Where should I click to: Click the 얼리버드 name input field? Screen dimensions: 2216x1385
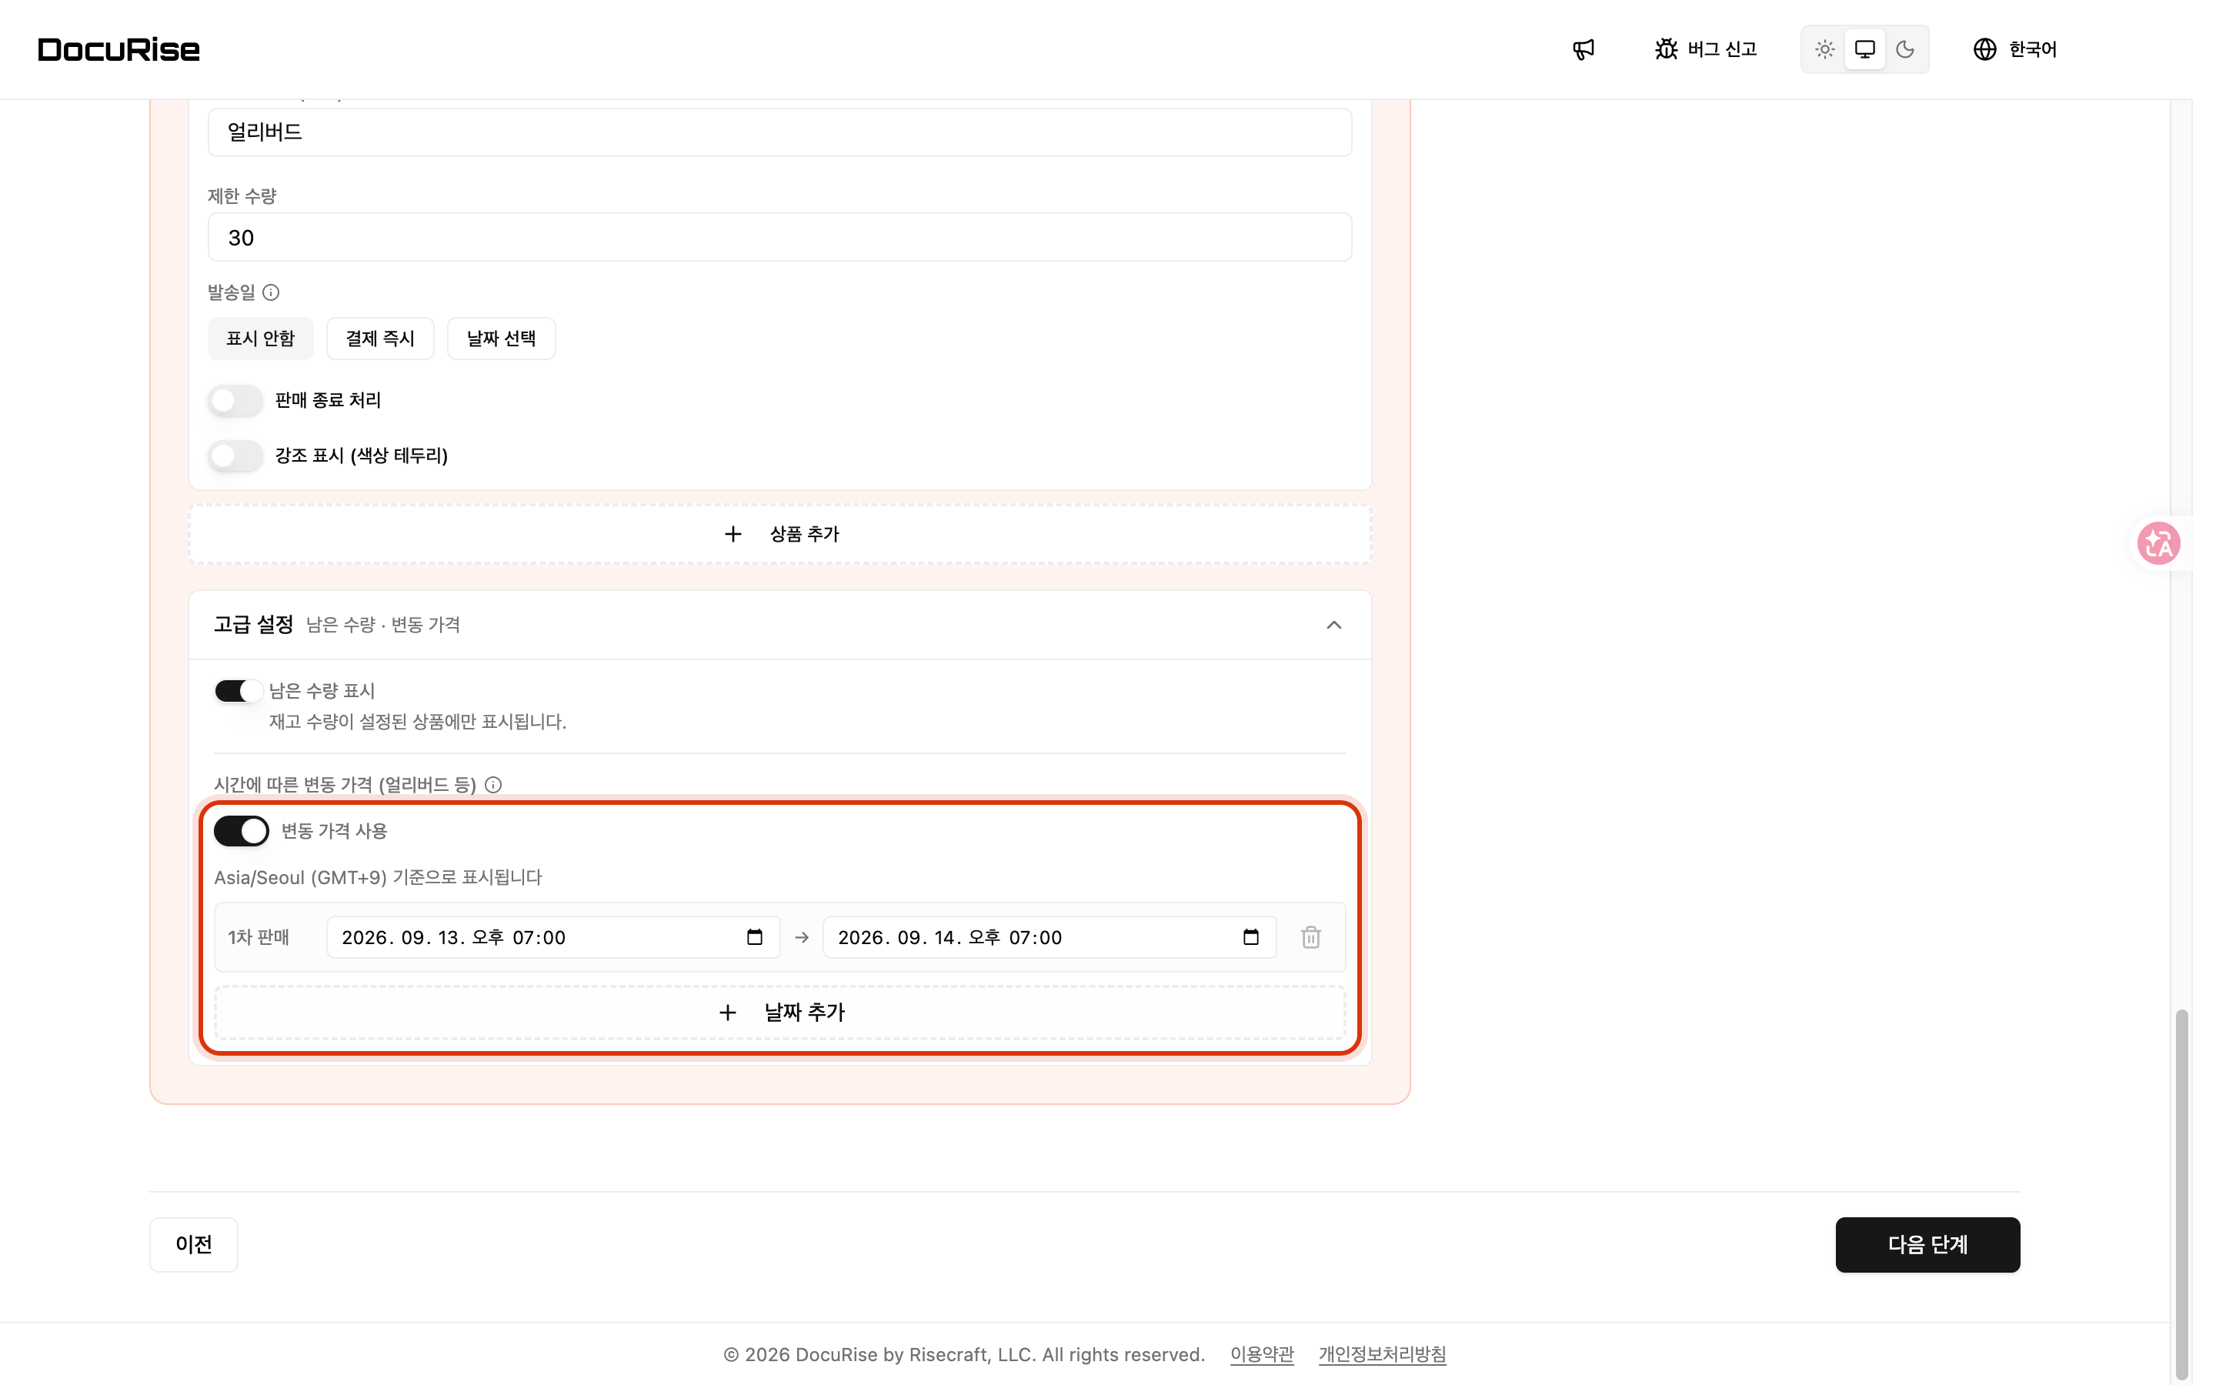coord(779,132)
